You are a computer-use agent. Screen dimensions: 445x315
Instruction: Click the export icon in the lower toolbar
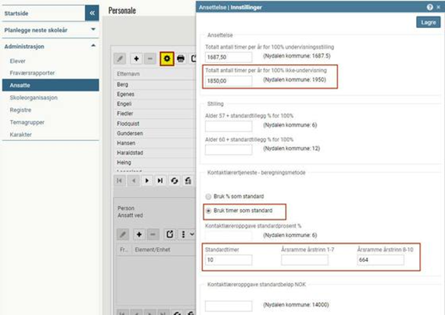click(x=170, y=234)
